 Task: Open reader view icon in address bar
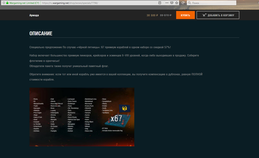coord(160,3)
